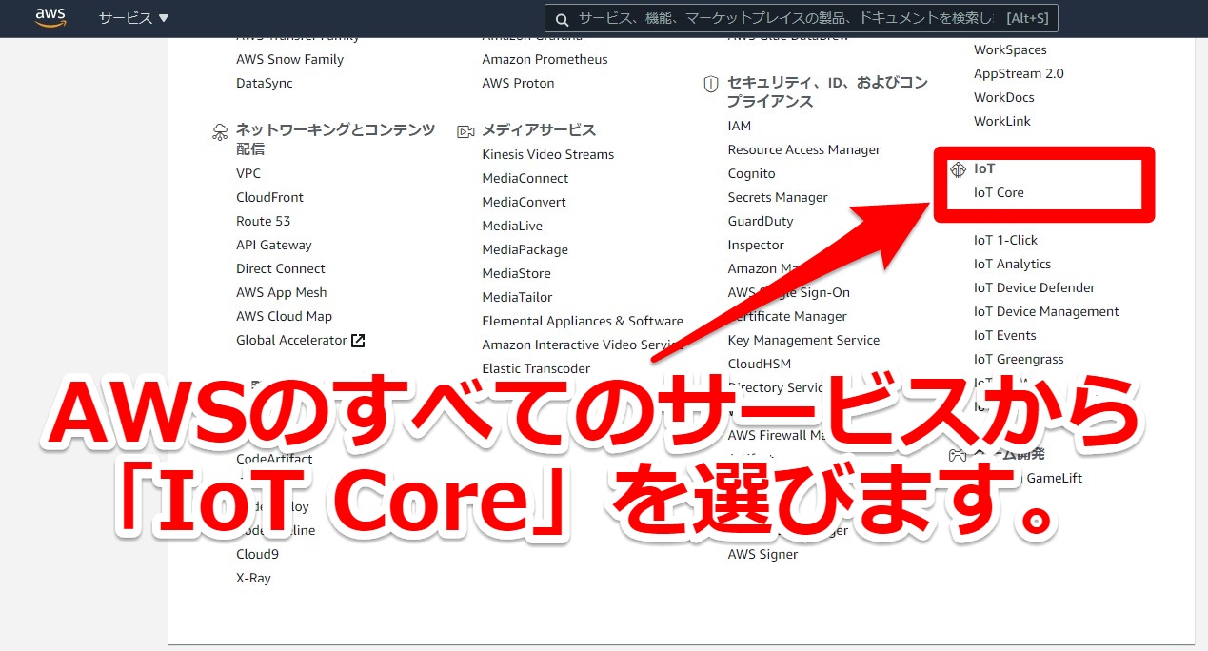Viewport: 1208px width, 651px height.
Task: Open the VPC service
Action: [x=248, y=173]
